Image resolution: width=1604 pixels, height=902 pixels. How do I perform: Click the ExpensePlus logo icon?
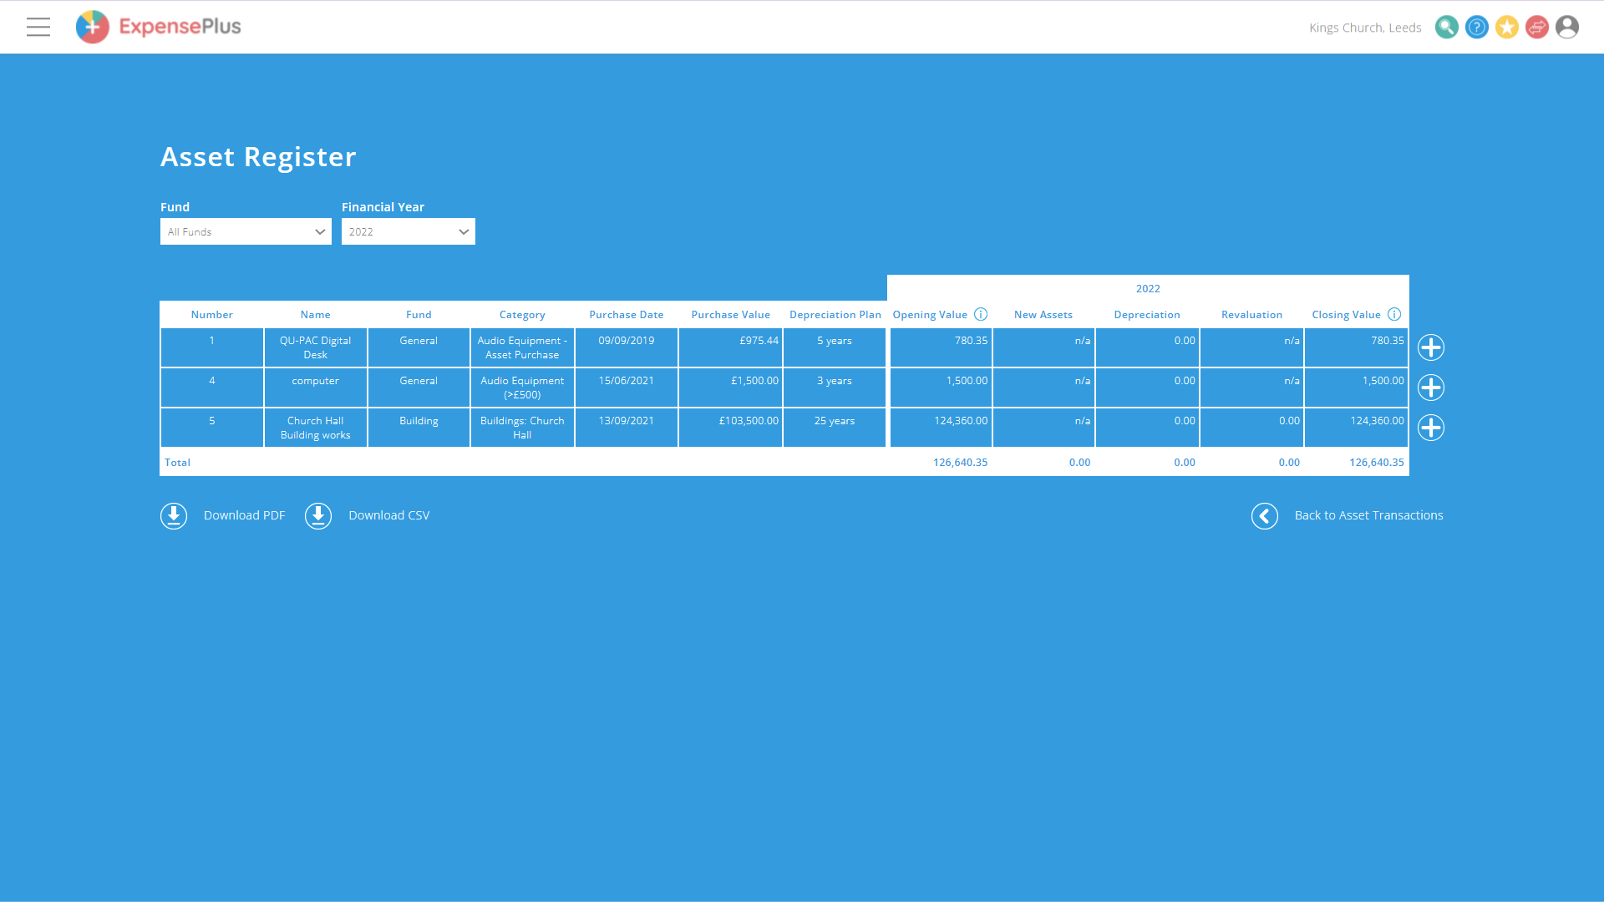92,27
